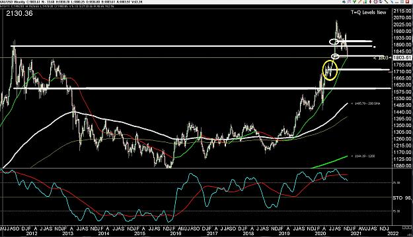Click the 2015 year label on time axis
Screen dimensions: 413x237
pyautogui.click(x=139, y=233)
